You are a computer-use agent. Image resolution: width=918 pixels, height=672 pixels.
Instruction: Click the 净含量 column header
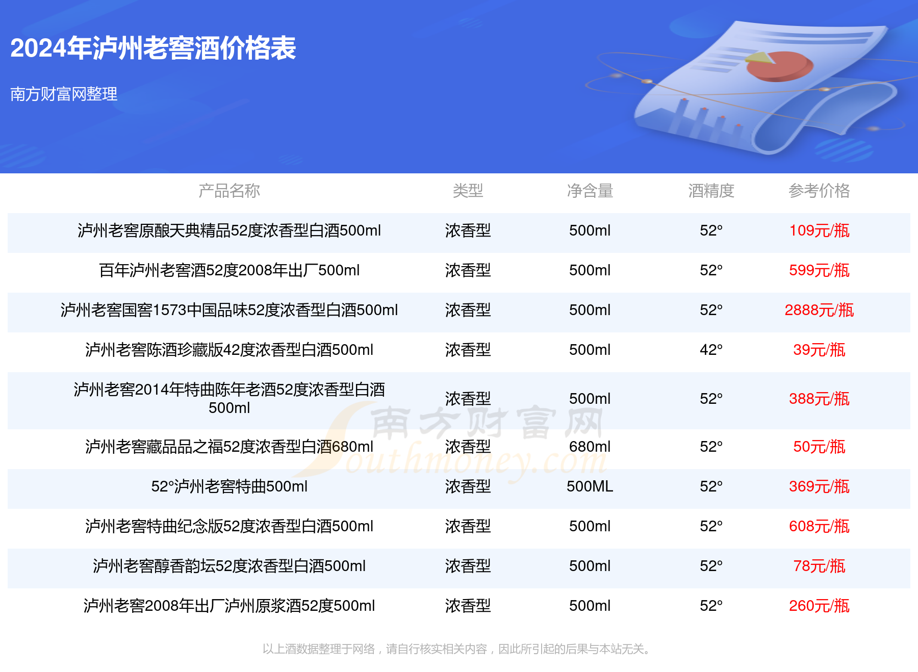[590, 191]
